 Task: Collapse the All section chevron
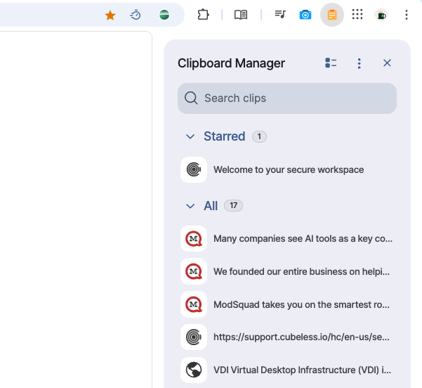click(x=190, y=206)
